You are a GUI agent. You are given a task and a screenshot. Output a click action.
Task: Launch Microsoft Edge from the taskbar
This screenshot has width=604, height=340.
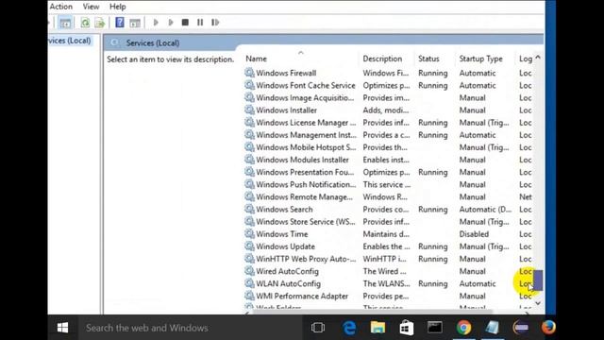point(349,328)
